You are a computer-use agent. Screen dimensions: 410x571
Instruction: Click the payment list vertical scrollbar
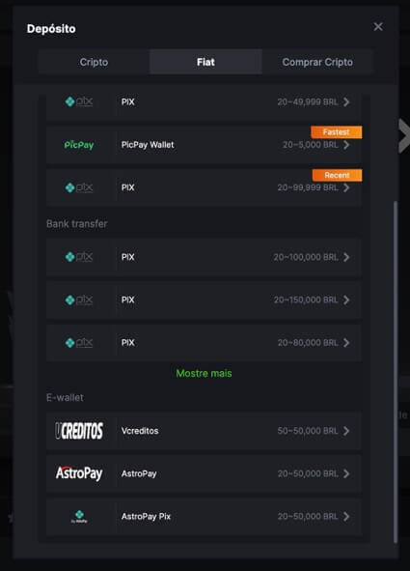(396, 371)
